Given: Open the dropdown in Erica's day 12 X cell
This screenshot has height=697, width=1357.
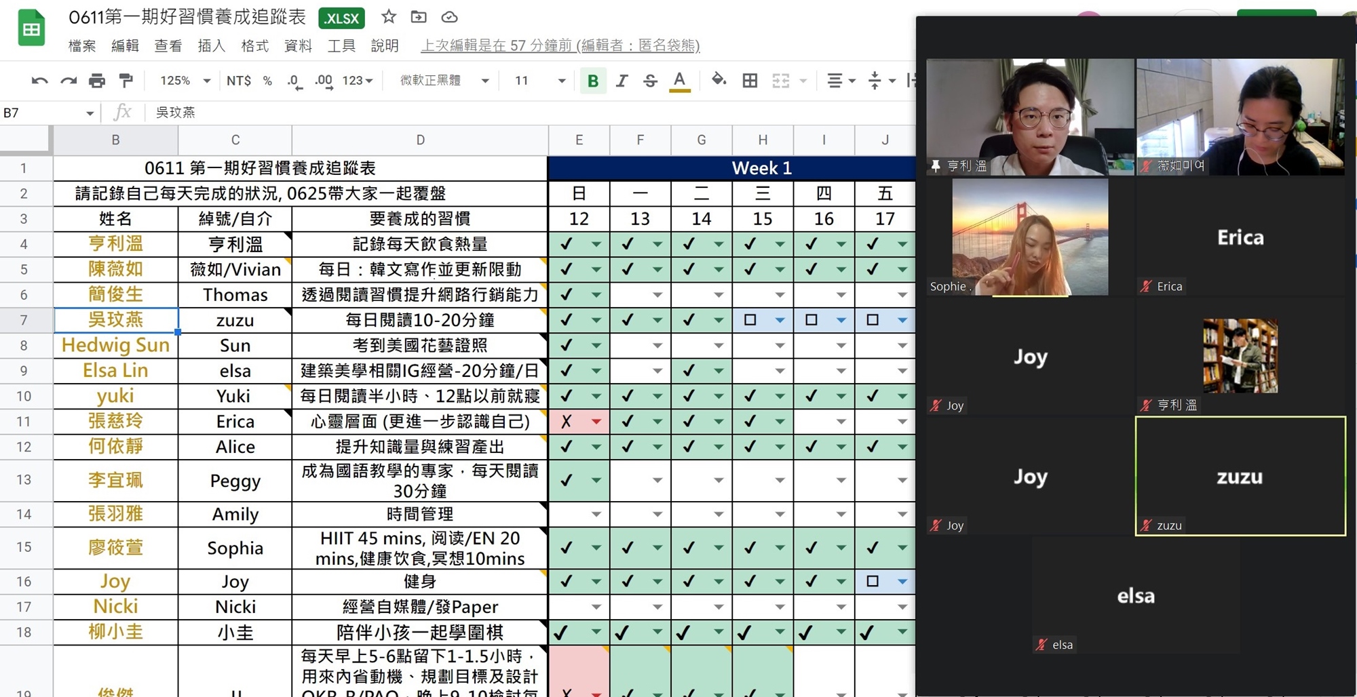Looking at the screenshot, I should [x=596, y=422].
